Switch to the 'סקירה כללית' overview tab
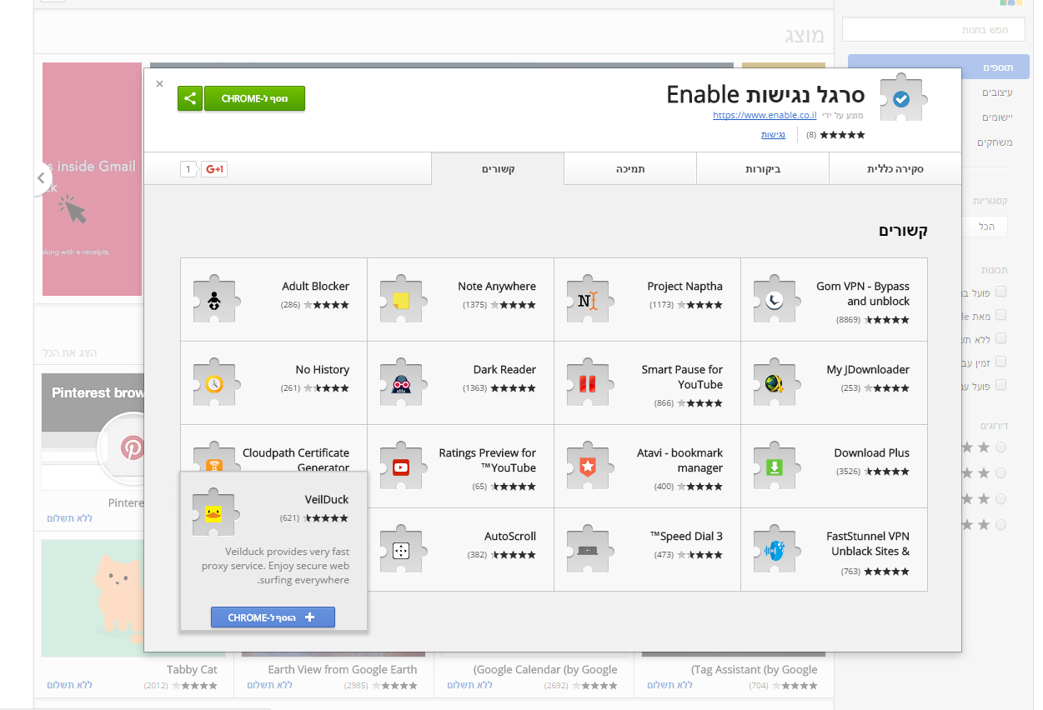Viewport: 1043px width, 710px height. 895,169
